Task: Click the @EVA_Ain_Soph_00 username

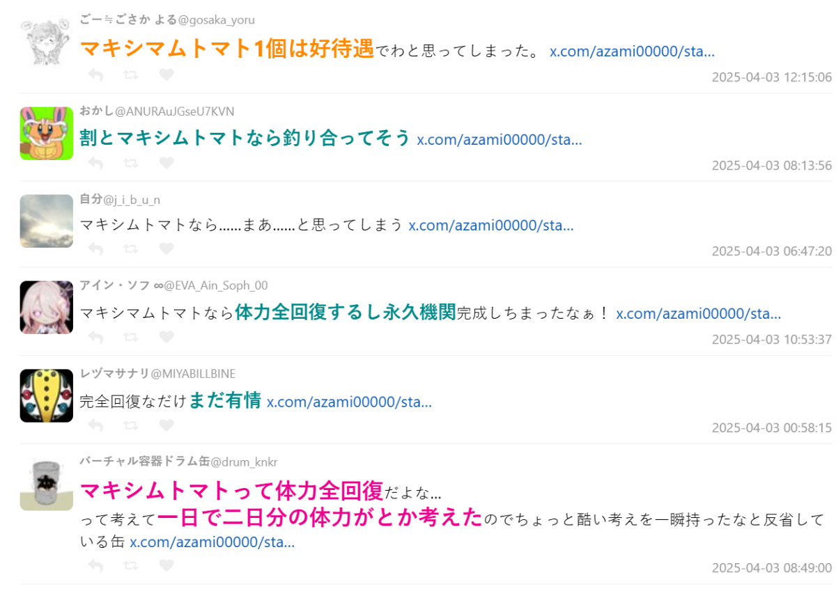Action: pos(215,285)
